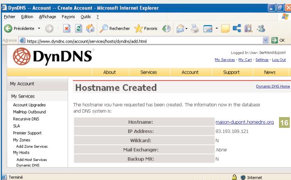Refresh the page with the green arrows icon
This screenshot has width=291, height=180.
(x=78, y=29)
